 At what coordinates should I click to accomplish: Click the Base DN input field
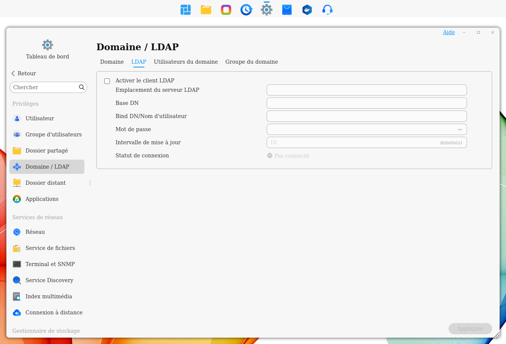click(x=366, y=103)
